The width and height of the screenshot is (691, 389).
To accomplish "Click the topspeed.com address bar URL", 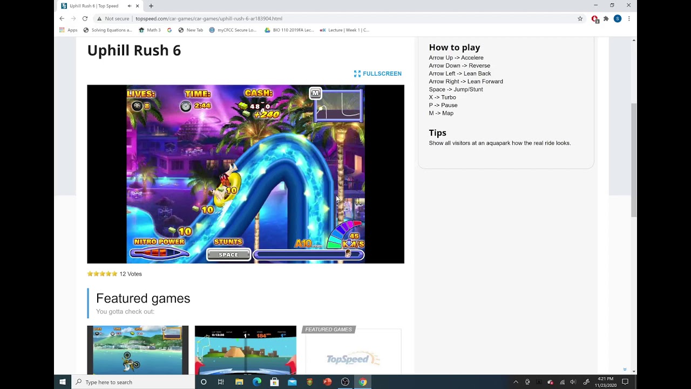I will [209, 18].
